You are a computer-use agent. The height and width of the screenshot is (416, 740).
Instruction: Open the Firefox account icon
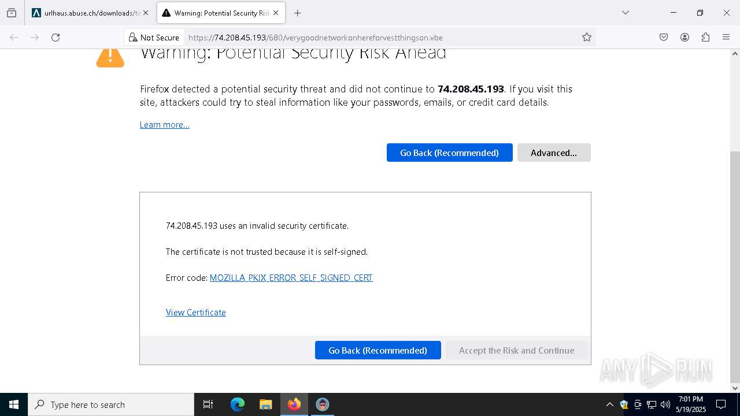[x=684, y=38]
